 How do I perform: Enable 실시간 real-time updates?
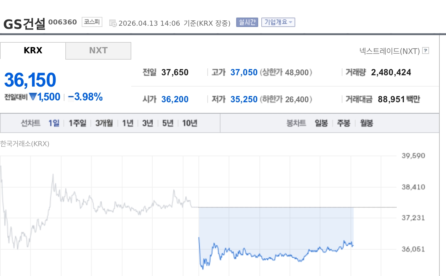pos(247,22)
